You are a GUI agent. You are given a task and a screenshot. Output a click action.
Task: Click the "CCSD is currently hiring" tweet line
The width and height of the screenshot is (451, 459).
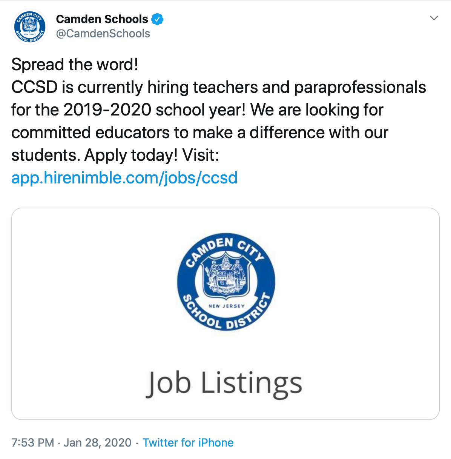pyautogui.click(x=219, y=87)
